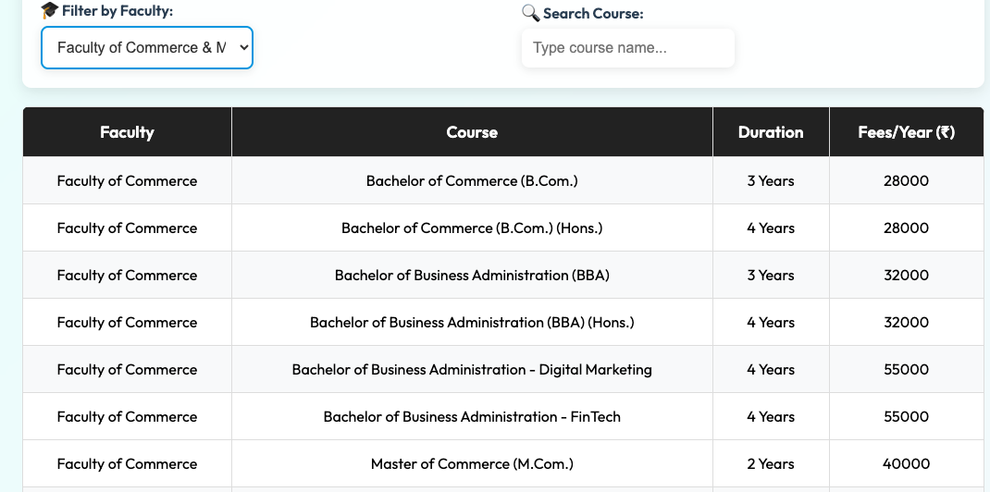Click the Fees/Year column header
Viewport: 990px width, 492px height.
tap(906, 132)
